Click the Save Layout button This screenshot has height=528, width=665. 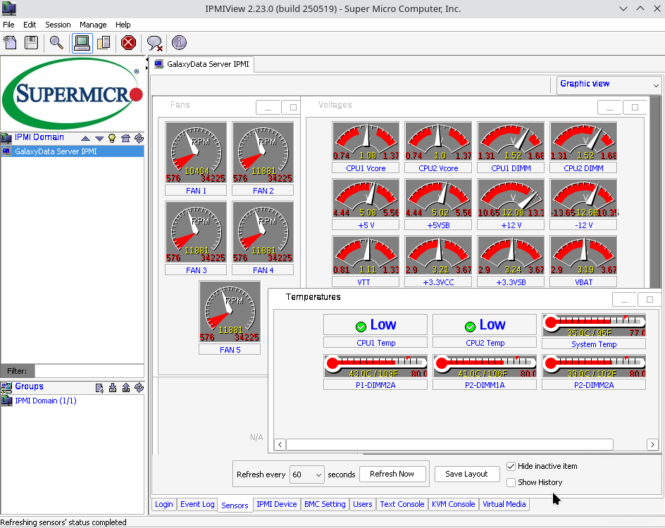466,474
